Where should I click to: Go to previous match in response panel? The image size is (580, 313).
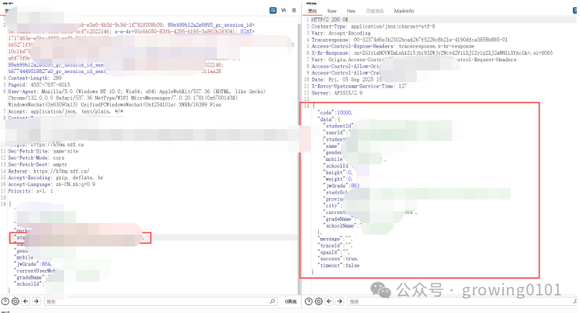coord(329,301)
